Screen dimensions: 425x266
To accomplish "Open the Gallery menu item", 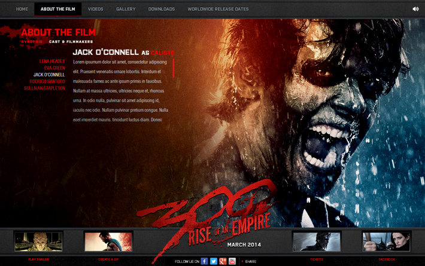I will coord(126,9).
